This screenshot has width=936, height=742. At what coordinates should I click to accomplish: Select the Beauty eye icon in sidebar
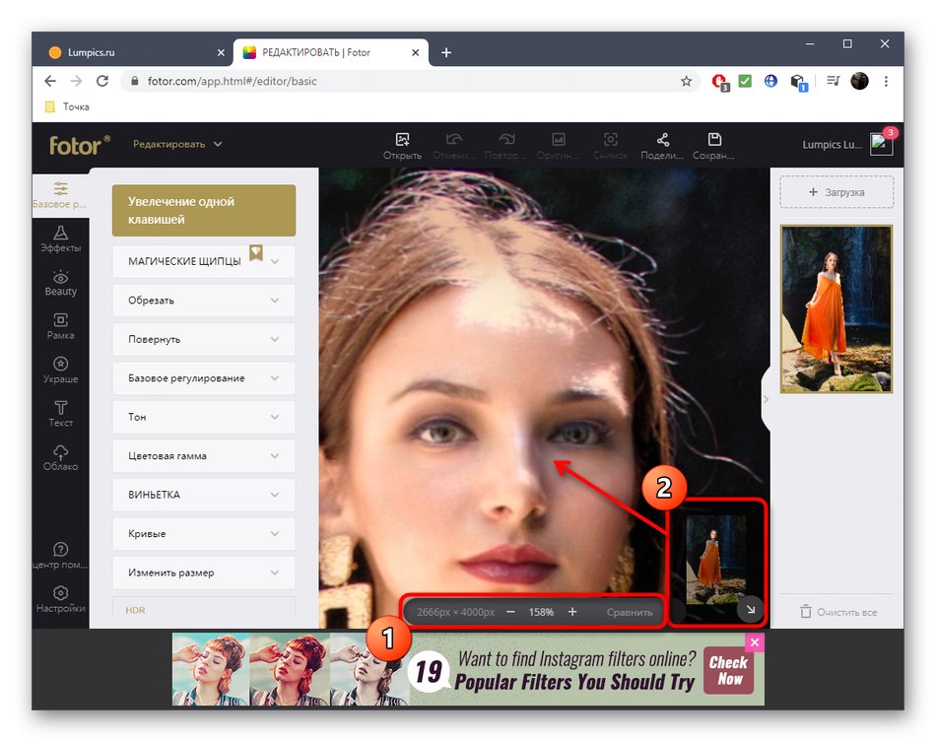tap(60, 282)
